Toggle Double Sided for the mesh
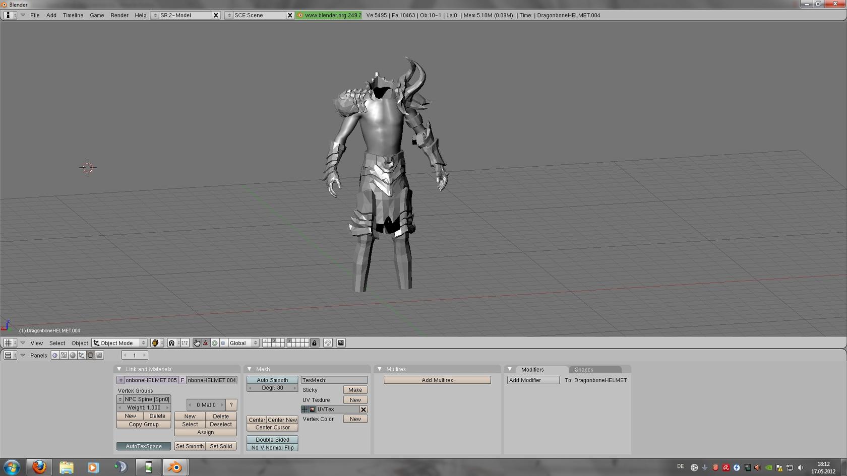847x476 pixels. pos(272,440)
